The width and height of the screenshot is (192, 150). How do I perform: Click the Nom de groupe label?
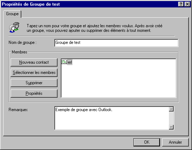[22, 42]
